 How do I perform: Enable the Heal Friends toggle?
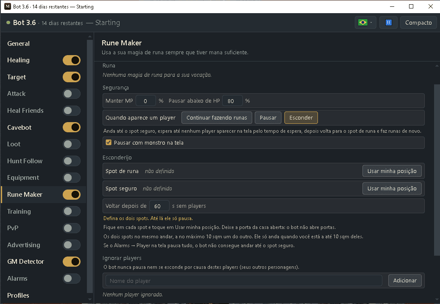(x=72, y=111)
